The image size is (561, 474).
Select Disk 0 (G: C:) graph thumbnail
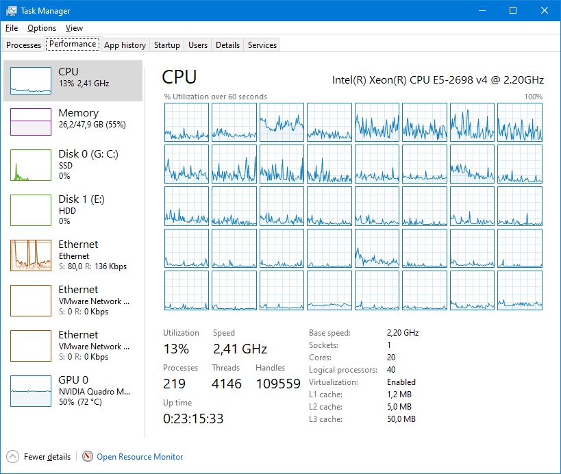click(x=31, y=165)
